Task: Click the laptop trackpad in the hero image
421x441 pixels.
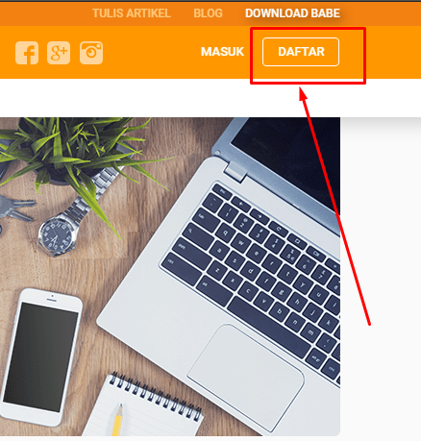Action: click(246, 378)
